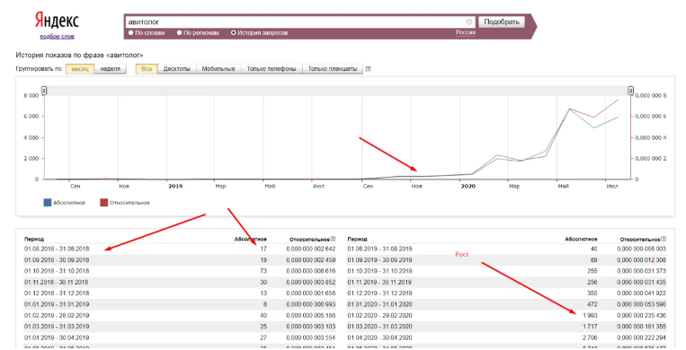Click help icon beside left table Относительное header
Image resolution: width=686 pixels, height=350 pixels.
point(334,239)
